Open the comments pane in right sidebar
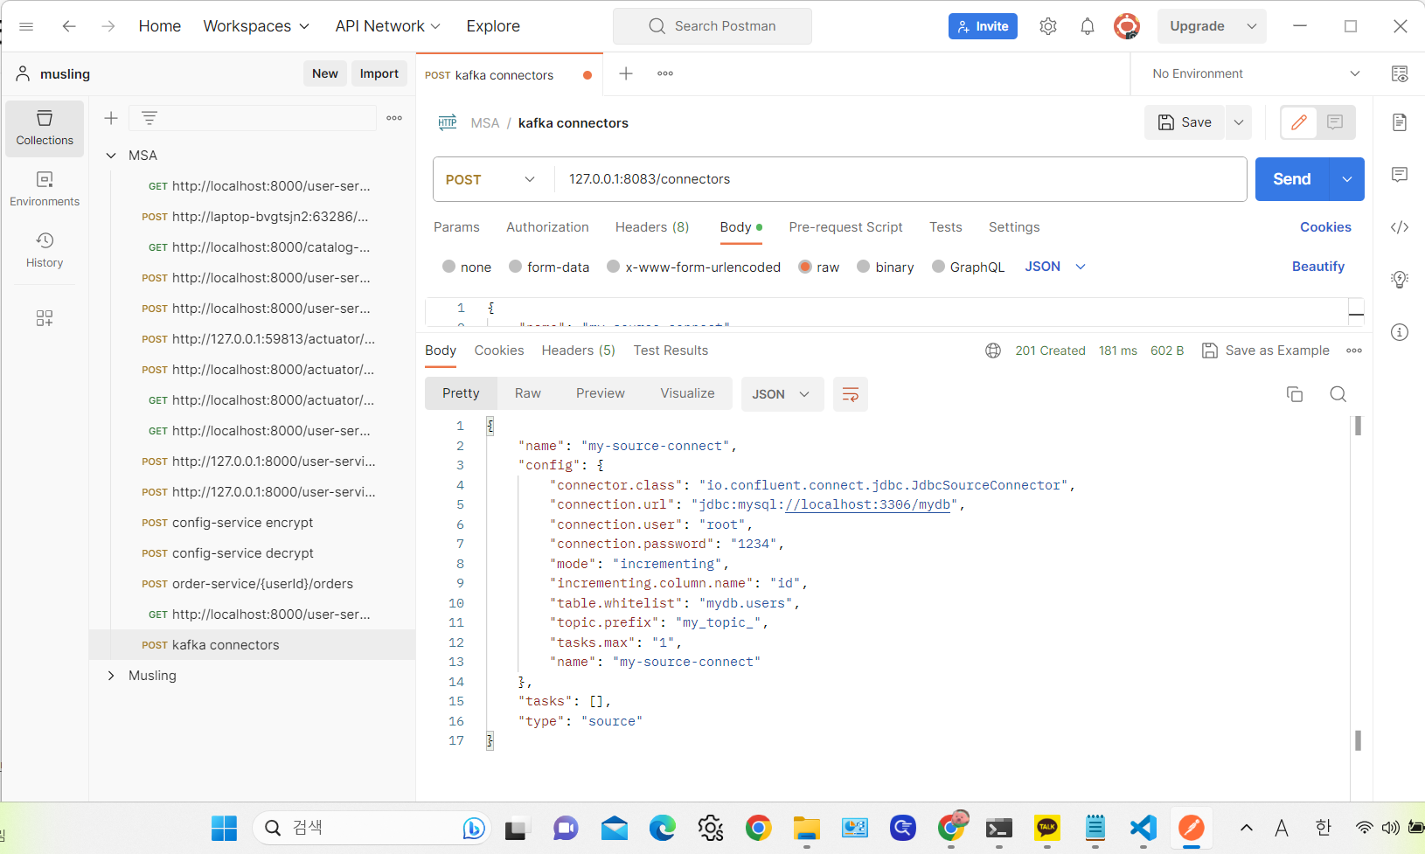This screenshot has width=1425, height=854. click(x=1400, y=175)
